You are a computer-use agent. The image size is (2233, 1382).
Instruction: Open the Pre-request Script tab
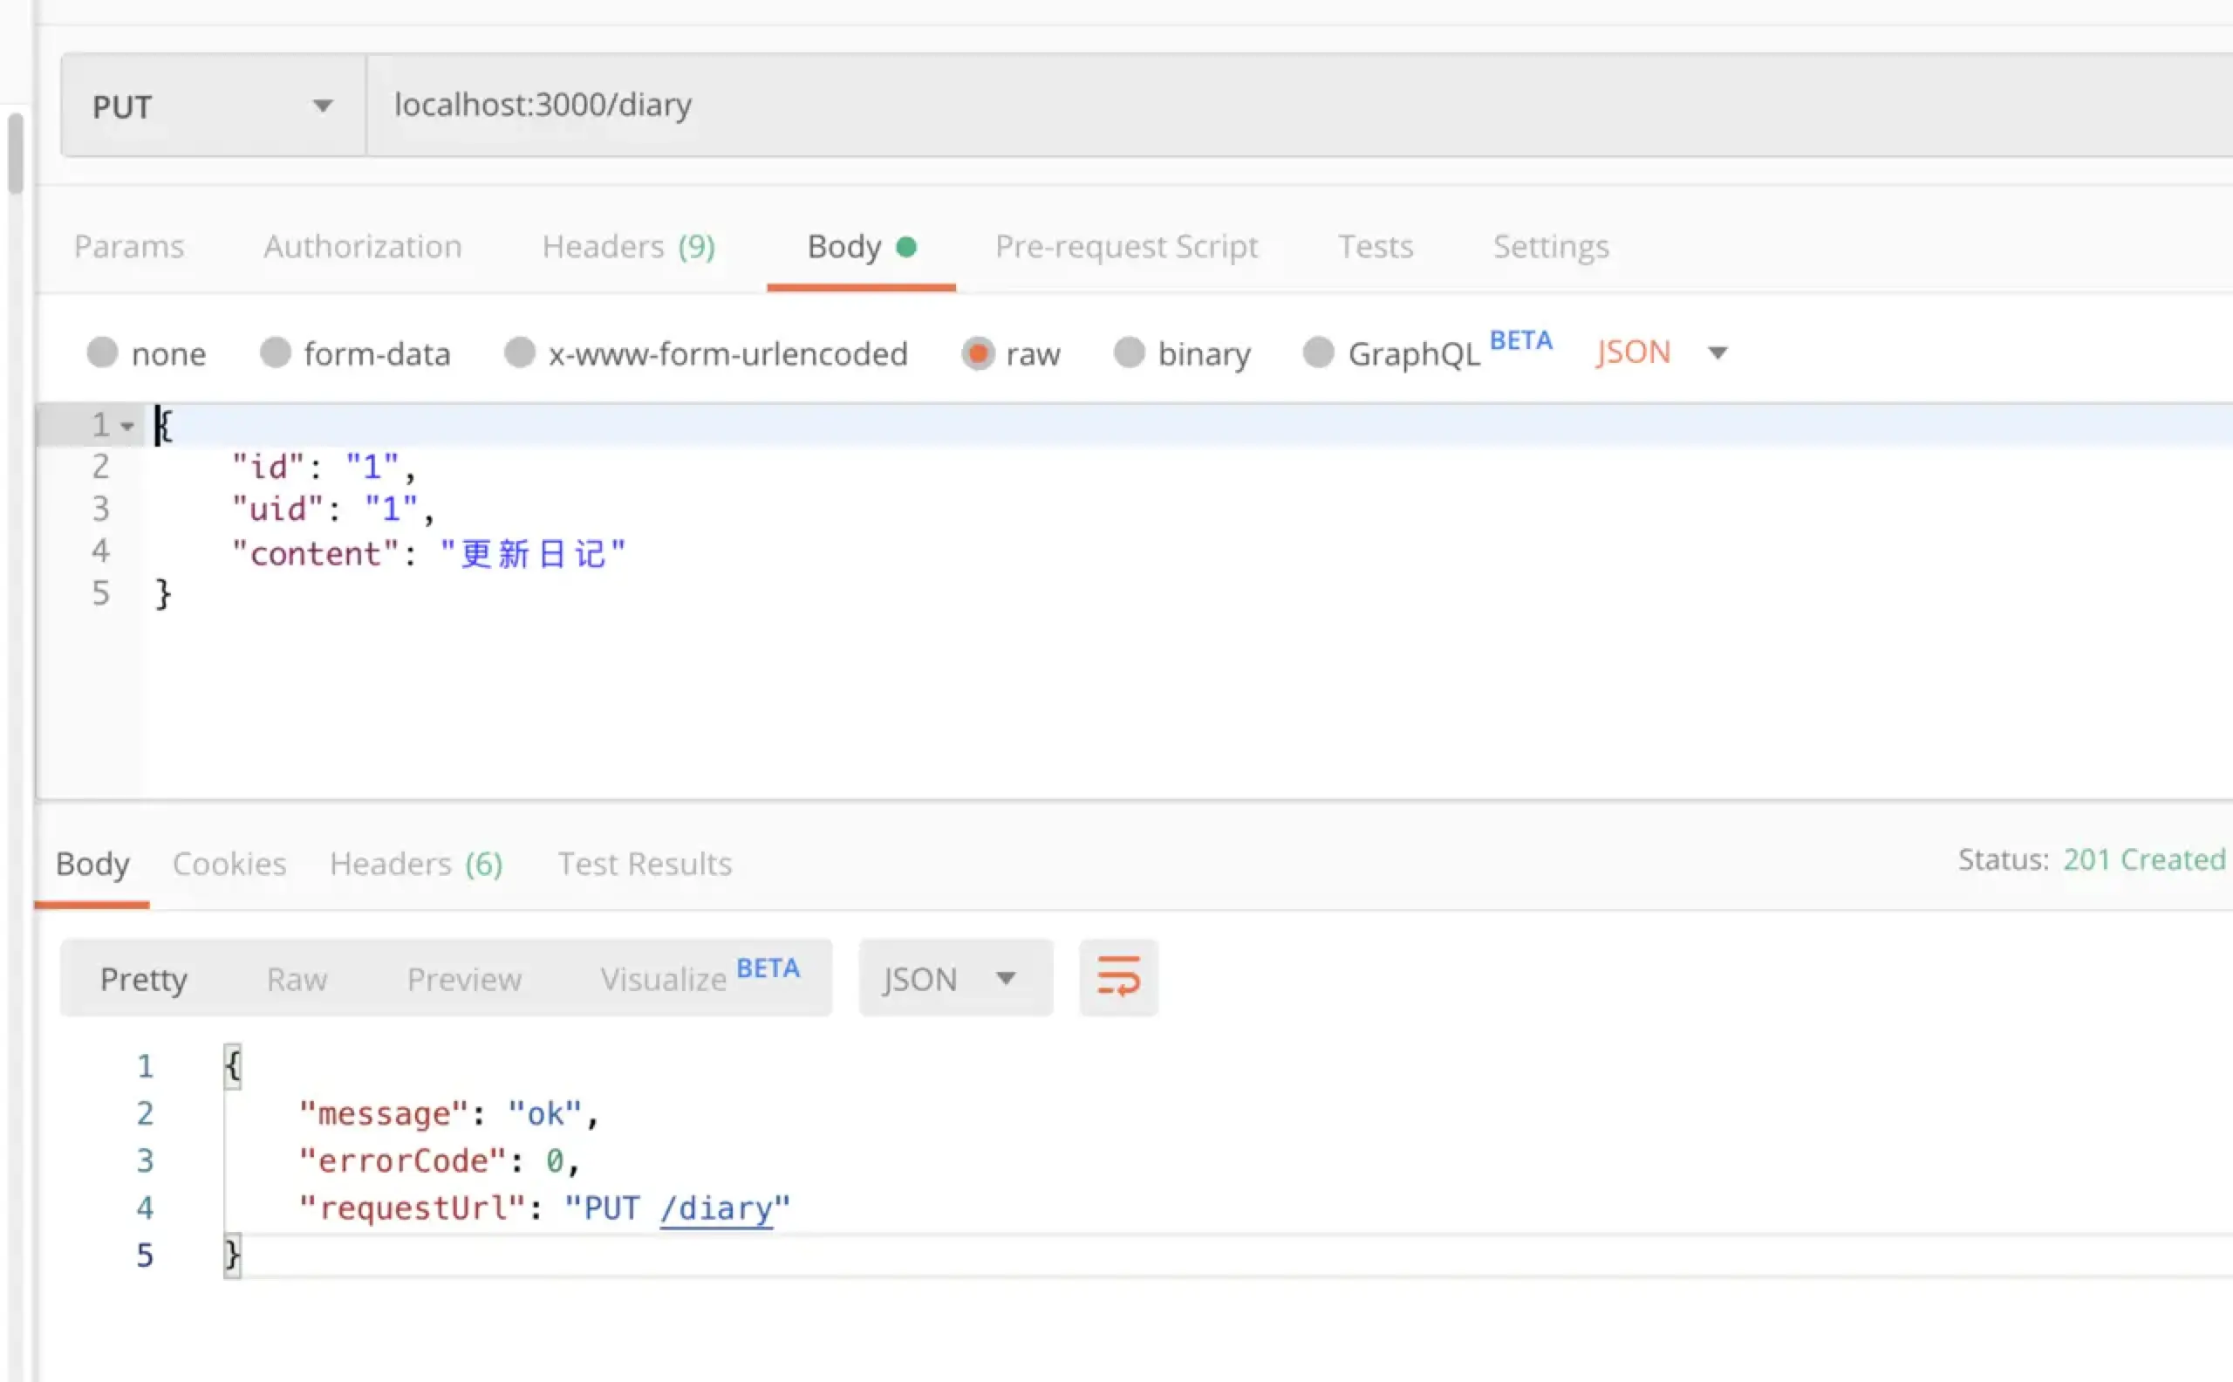(x=1125, y=247)
